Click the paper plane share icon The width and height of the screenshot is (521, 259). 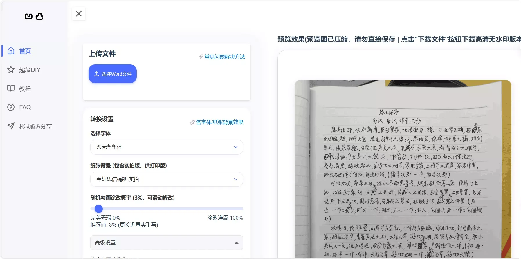11,126
